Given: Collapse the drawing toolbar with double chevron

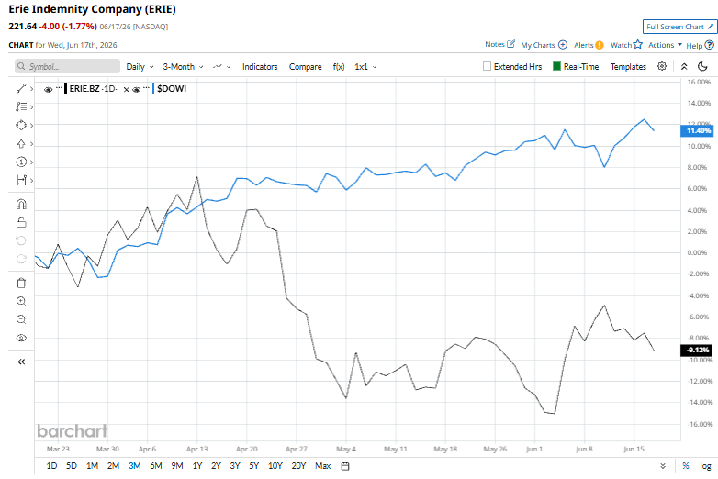Looking at the screenshot, I should pos(21,362).
